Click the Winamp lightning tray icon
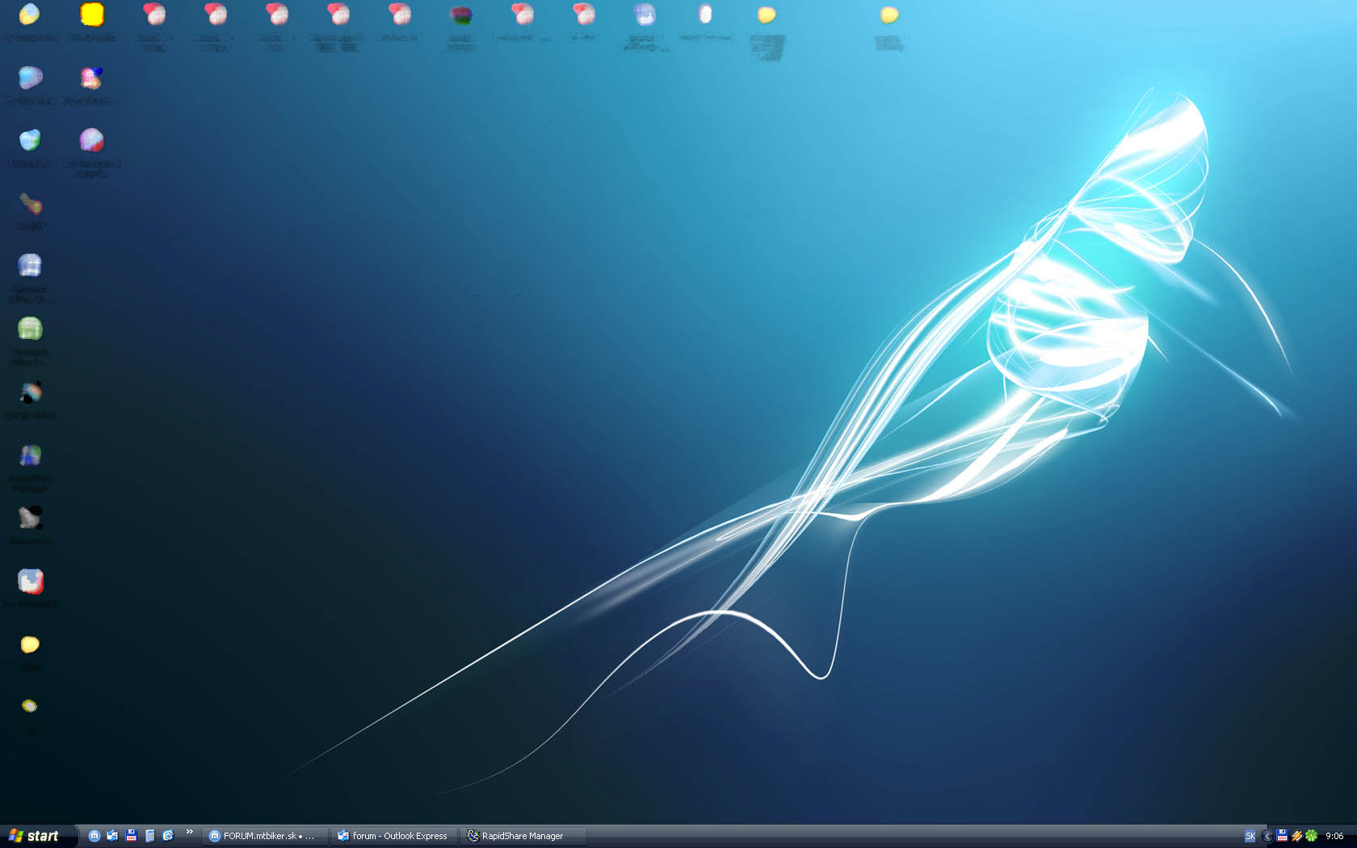 (x=1296, y=836)
